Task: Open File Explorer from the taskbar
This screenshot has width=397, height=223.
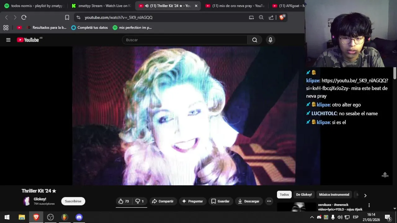Action: (x=22, y=217)
